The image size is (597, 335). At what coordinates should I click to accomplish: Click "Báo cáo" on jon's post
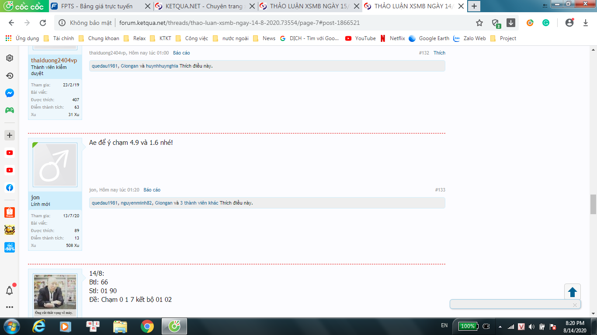click(152, 190)
